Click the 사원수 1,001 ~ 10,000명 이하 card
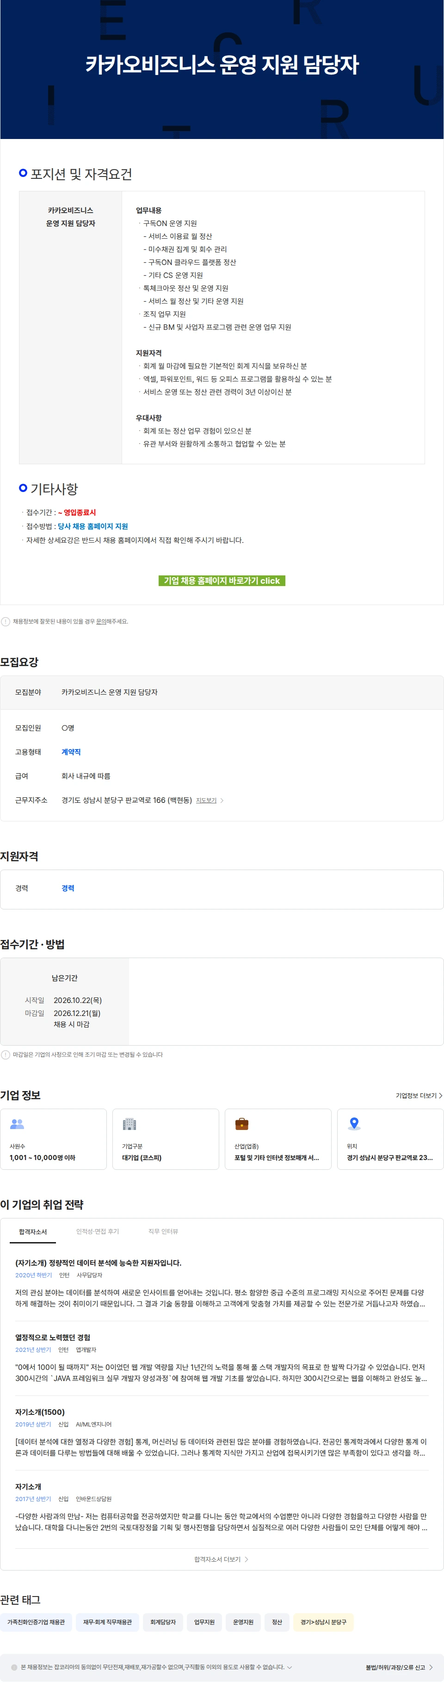The width and height of the screenshot is (444, 1691). [53, 1139]
